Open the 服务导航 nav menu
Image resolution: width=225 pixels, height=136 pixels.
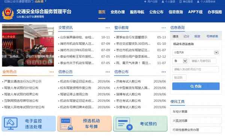point(137,12)
